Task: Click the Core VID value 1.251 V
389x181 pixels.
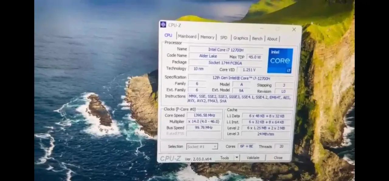Action: [249, 70]
